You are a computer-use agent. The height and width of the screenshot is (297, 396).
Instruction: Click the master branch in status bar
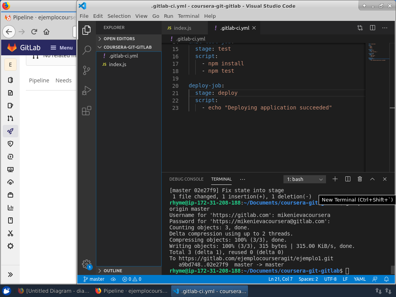(94, 279)
